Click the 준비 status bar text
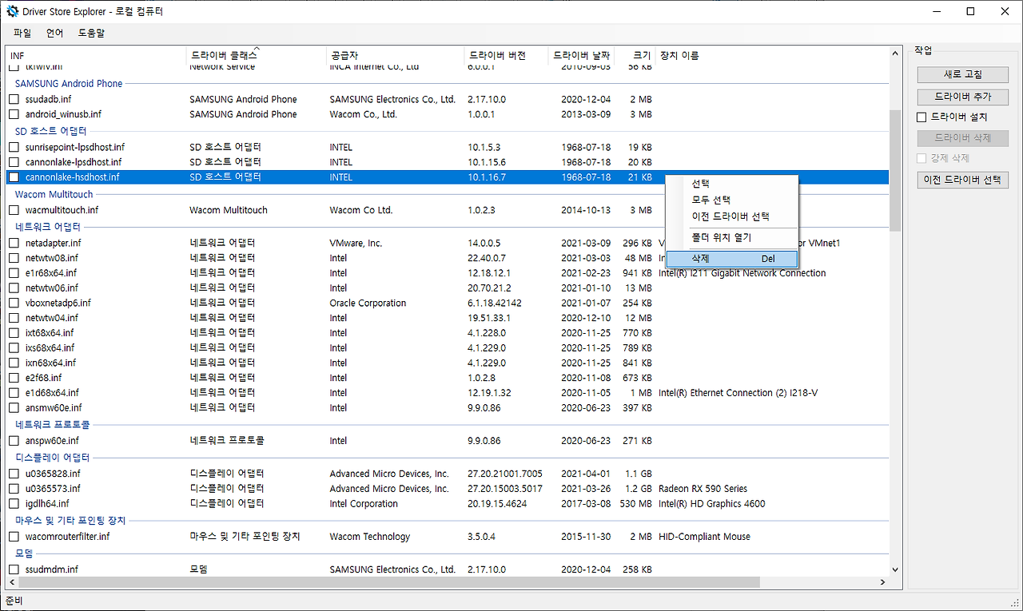 (x=14, y=601)
